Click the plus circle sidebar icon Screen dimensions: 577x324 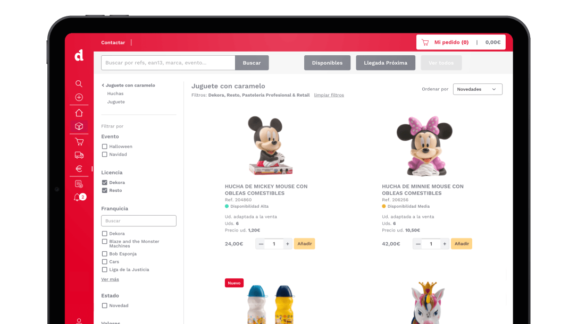pyautogui.click(x=79, y=97)
